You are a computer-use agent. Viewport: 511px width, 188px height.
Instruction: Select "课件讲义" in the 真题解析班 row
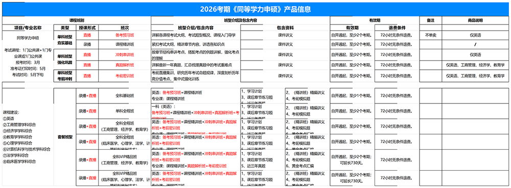tap(285, 65)
